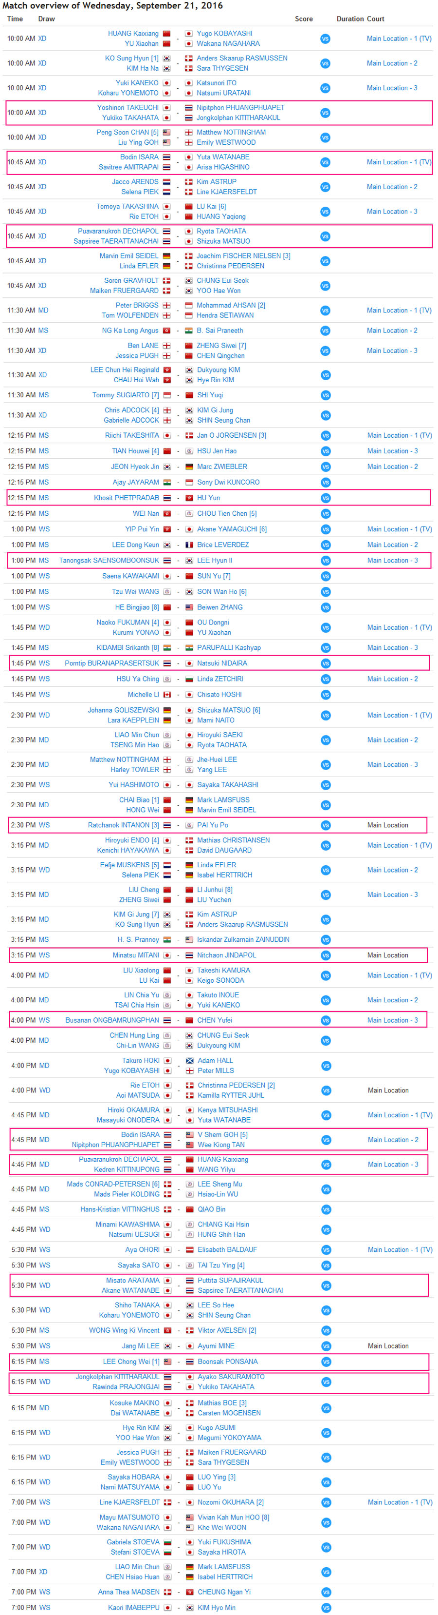
Task: Click VS icon for Kaori IMABEPPU vs KIM Hyo Min
Action: (326, 1608)
